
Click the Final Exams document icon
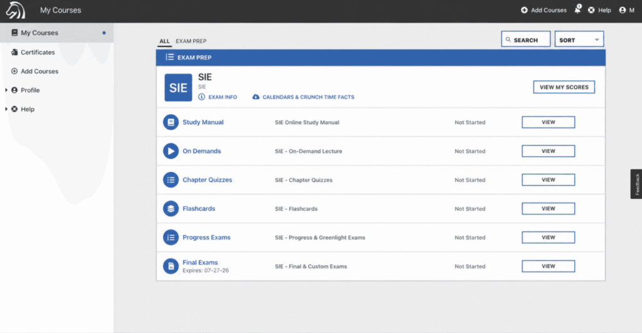[x=171, y=267]
